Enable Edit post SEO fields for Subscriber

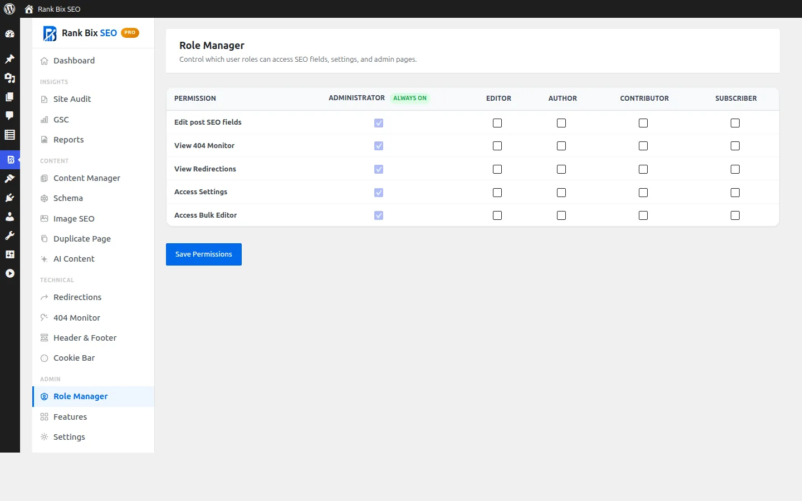point(735,123)
